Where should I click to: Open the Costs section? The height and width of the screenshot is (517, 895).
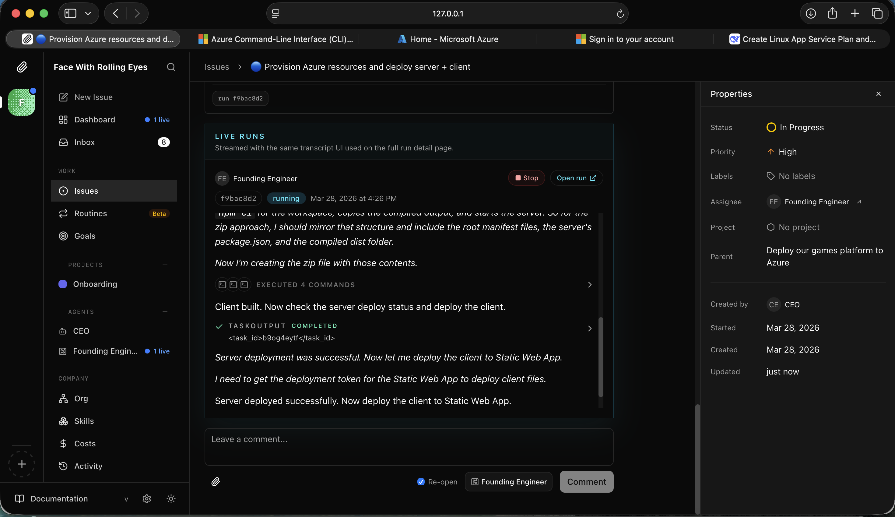click(x=85, y=444)
